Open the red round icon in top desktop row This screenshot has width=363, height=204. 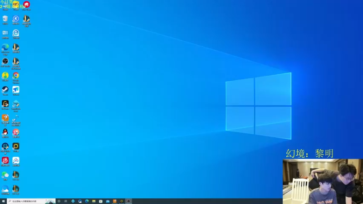(26, 5)
